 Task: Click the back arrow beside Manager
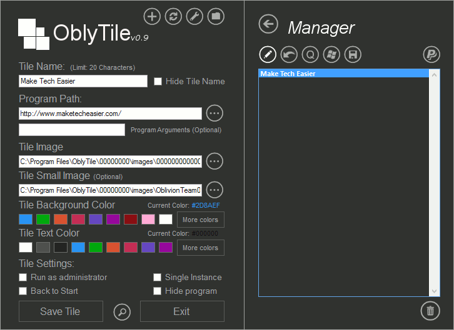pos(268,24)
